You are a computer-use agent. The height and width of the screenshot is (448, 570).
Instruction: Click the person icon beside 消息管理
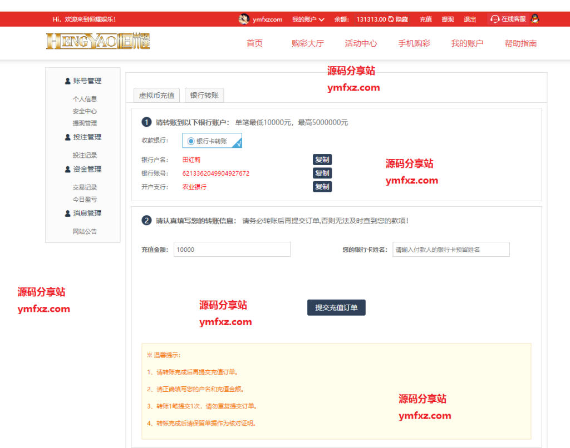point(67,213)
